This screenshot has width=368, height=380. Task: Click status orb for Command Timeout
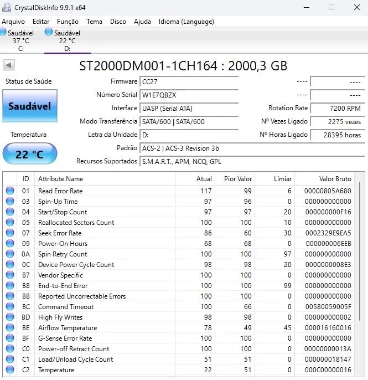[x=10, y=306]
